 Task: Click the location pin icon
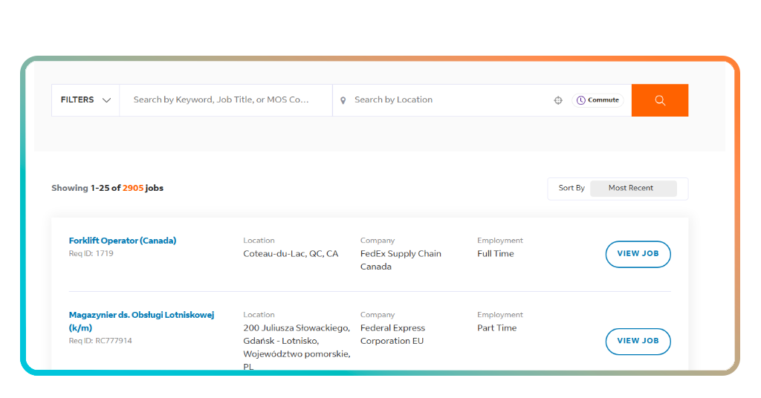pos(343,100)
